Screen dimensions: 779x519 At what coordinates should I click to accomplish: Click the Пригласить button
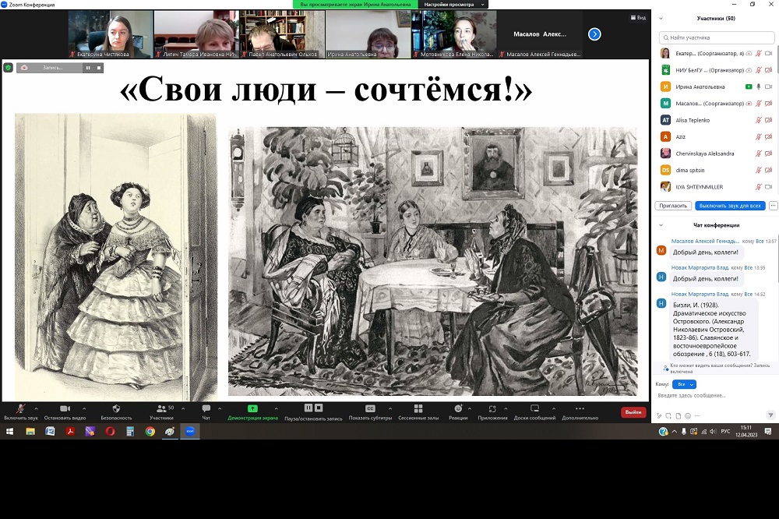[674, 206]
